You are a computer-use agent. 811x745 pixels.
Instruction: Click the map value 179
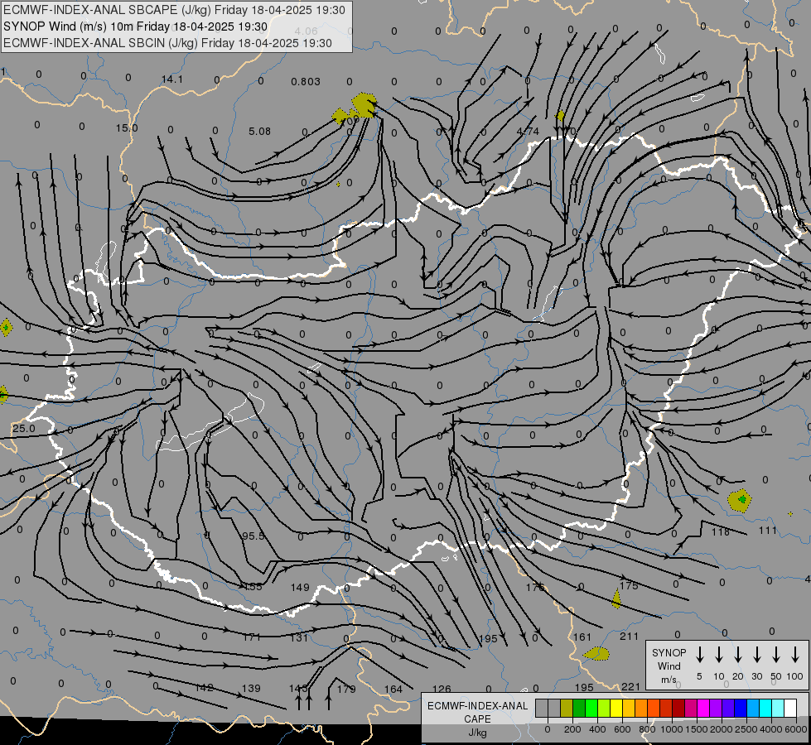[346, 689]
